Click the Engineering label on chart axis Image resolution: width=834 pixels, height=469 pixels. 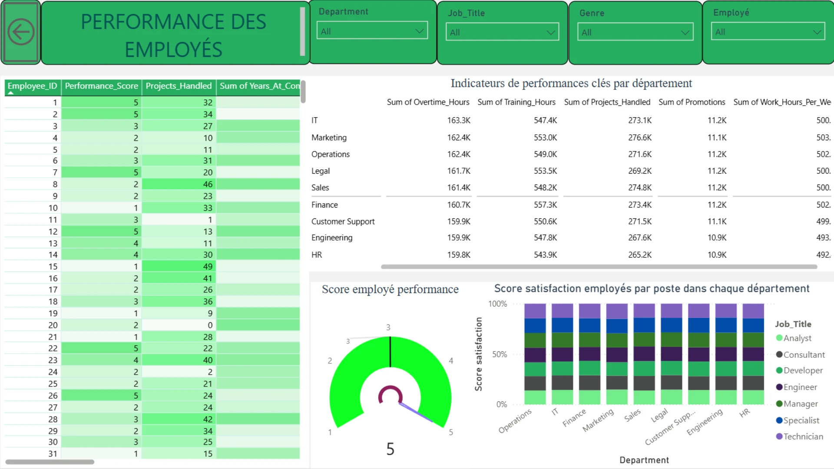pos(705,421)
